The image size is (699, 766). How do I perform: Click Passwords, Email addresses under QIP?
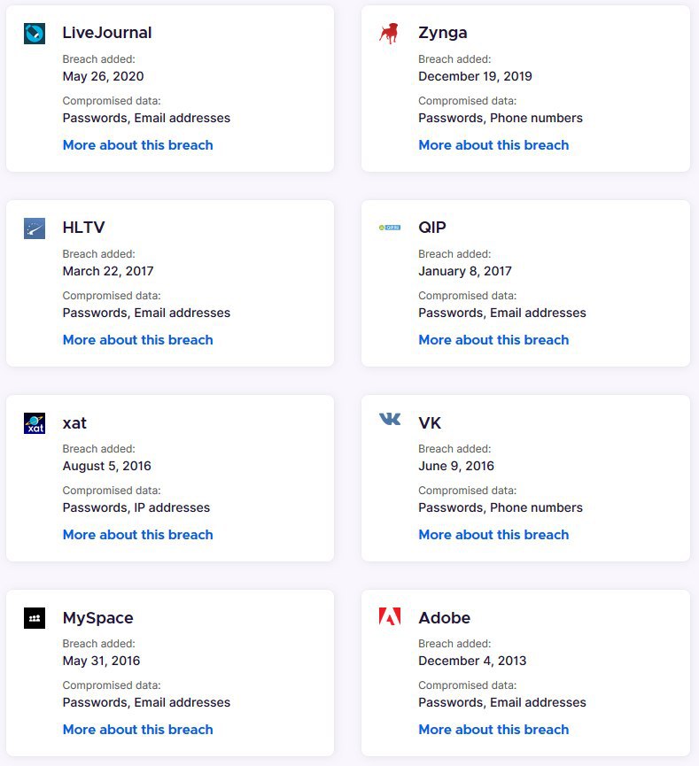tap(502, 313)
